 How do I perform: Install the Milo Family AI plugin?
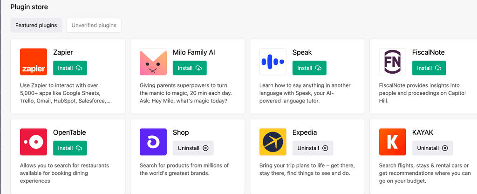click(x=190, y=68)
